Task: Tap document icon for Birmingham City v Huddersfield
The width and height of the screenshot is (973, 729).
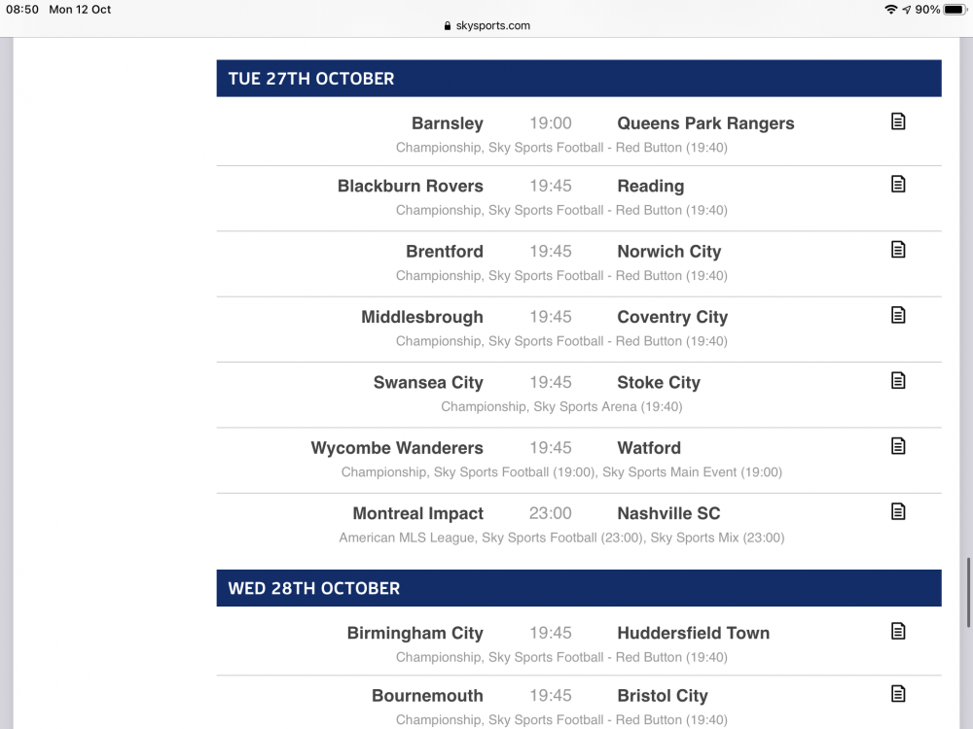Action: [x=898, y=631]
